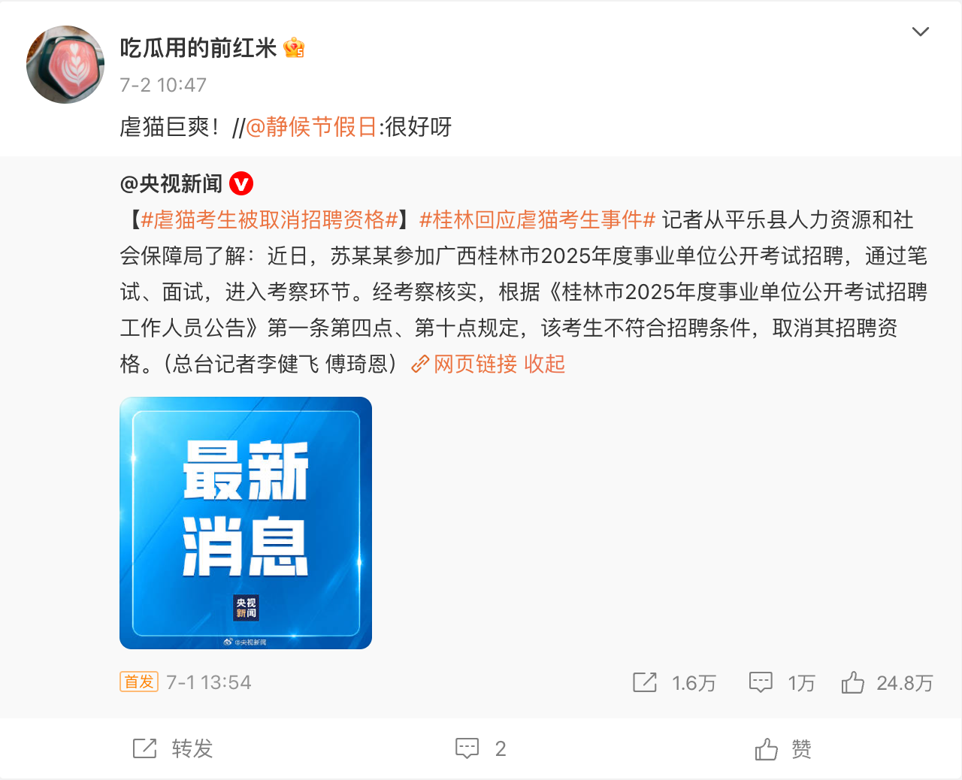Click the poster's coffee avatar
Screen dimensions: 962x780
pyautogui.click(x=65, y=65)
